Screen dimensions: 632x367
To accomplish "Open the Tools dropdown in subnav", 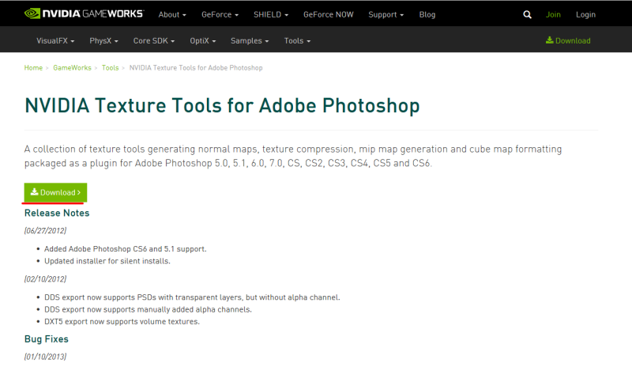I will (x=297, y=41).
